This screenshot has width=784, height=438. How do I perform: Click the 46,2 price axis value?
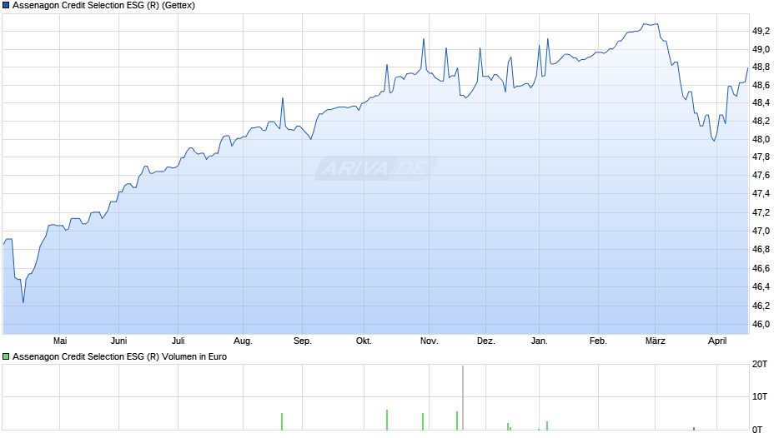tap(761, 306)
